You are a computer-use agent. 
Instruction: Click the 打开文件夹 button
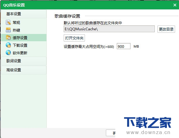74,38
